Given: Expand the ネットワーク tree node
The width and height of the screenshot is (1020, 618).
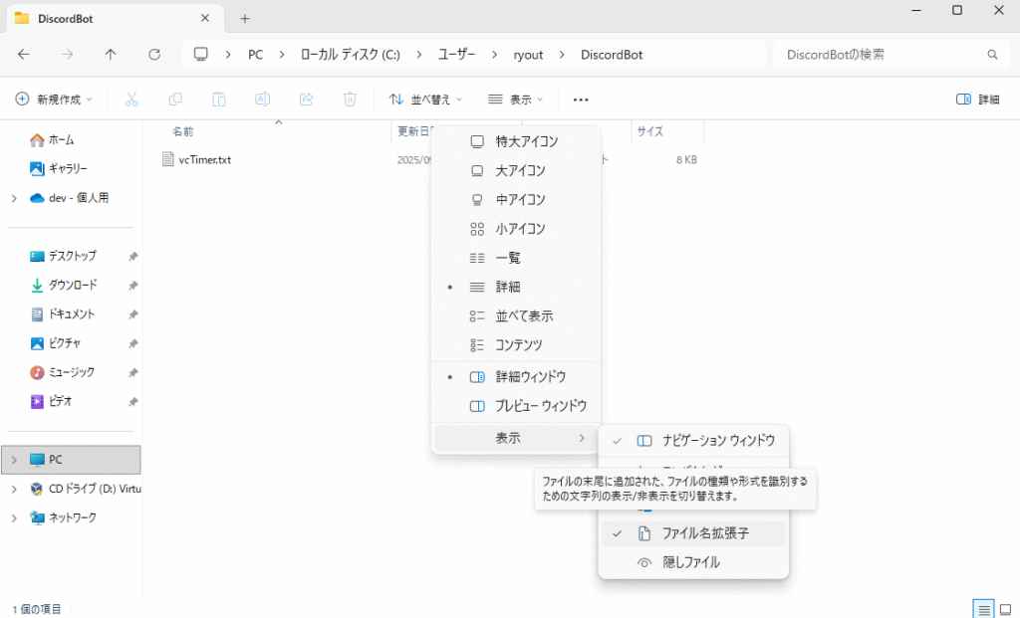Looking at the screenshot, I should tap(14, 517).
